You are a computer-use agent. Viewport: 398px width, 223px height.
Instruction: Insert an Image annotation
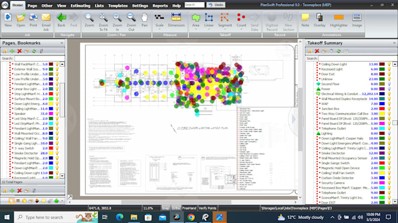coord(356,20)
